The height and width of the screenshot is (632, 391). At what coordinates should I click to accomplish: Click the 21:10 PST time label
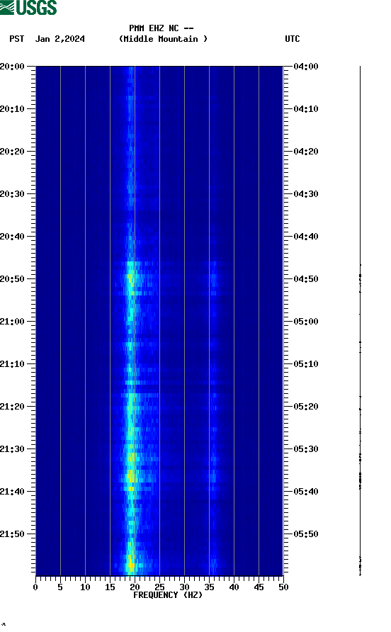12,364
